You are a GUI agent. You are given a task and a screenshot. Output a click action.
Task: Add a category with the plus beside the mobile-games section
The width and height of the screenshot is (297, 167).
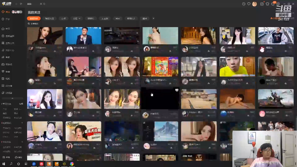click(x=22, y=142)
